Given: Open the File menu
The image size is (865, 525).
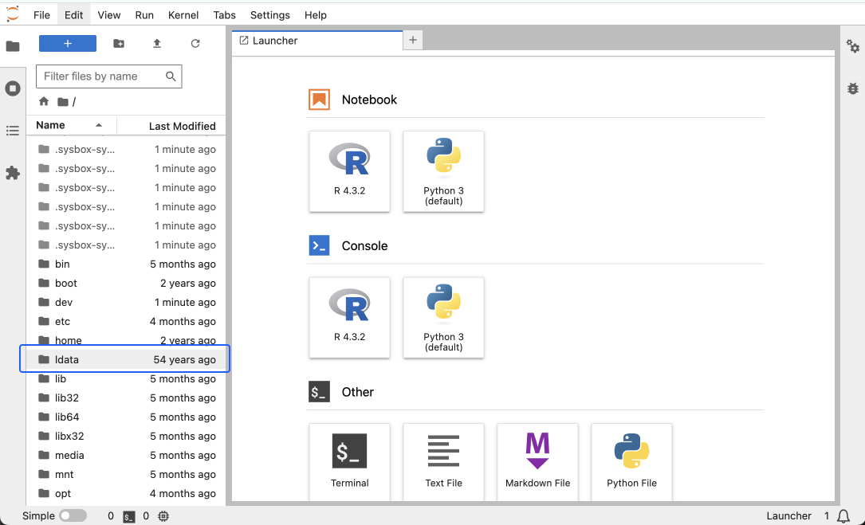Looking at the screenshot, I should click(41, 15).
